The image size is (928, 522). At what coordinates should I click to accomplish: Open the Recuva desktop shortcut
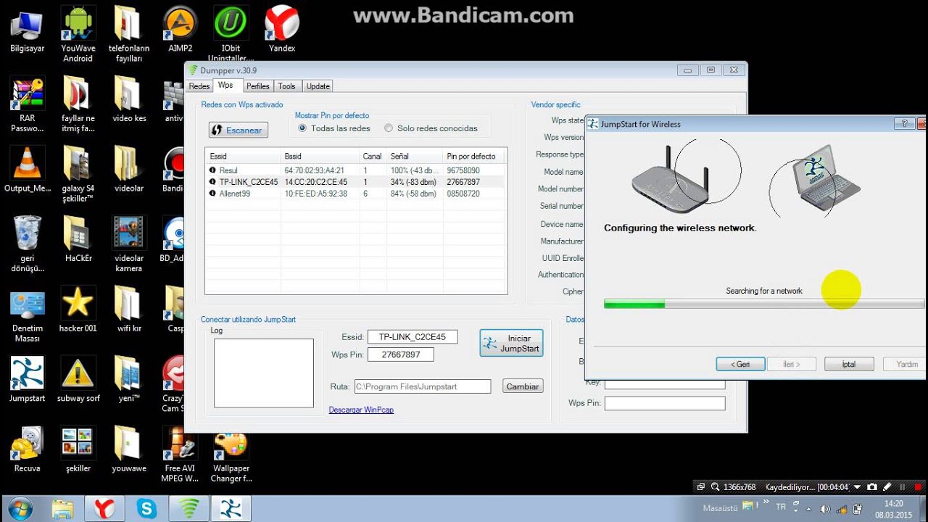pos(27,449)
